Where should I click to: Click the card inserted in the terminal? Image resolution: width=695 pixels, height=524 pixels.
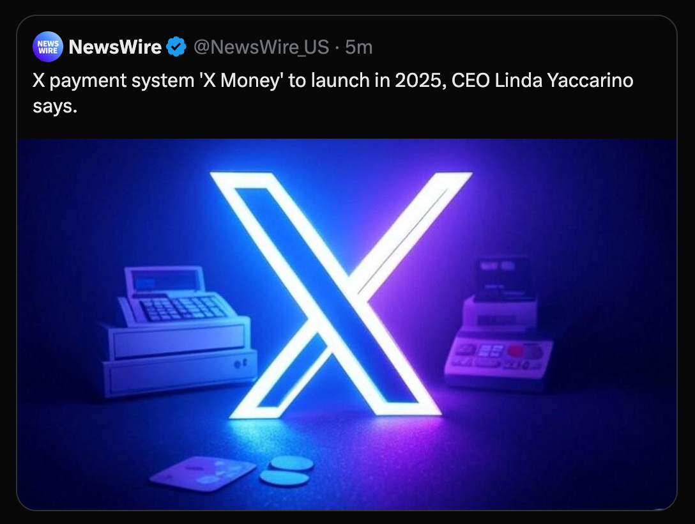tap(501, 277)
